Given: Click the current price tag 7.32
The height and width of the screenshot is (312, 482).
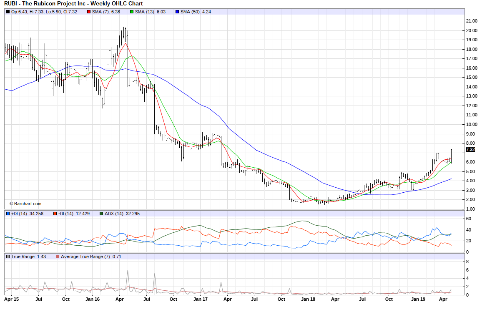Looking at the screenshot, I should (x=470, y=150).
